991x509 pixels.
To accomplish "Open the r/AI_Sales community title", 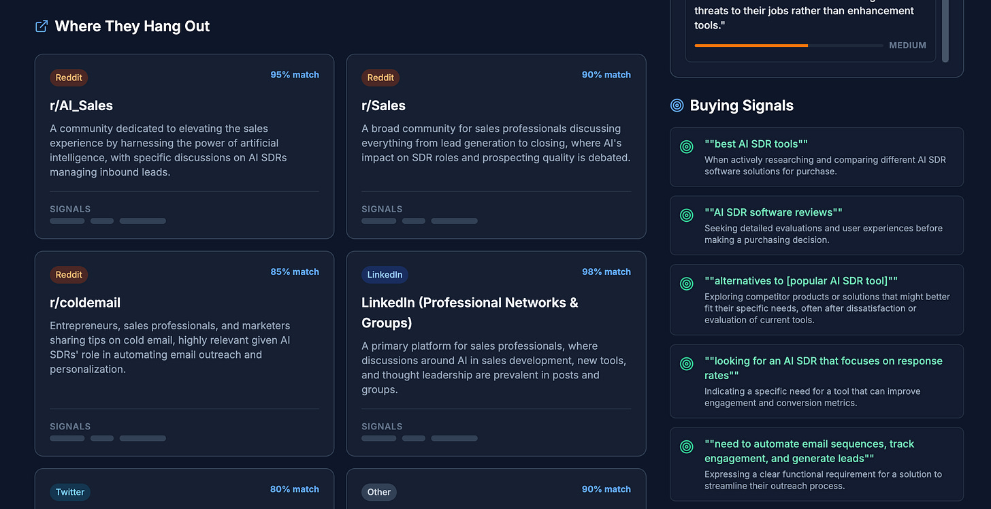I will (x=81, y=105).
